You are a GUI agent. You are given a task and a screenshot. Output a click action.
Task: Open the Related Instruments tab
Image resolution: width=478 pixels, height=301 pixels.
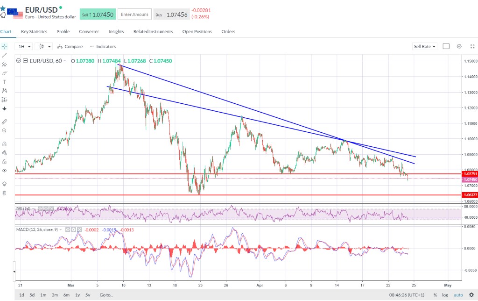(153, 32)
